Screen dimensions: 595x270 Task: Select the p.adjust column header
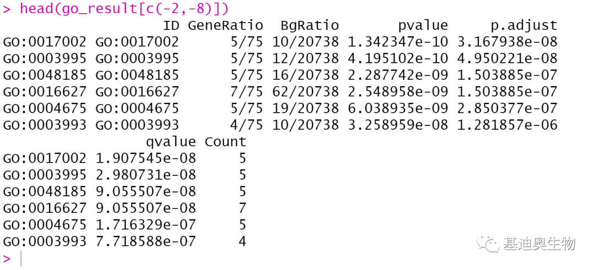tap(524, 25)
